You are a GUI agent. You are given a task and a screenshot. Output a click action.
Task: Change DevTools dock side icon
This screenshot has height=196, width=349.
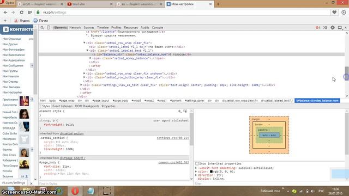[x=340, y=28]
